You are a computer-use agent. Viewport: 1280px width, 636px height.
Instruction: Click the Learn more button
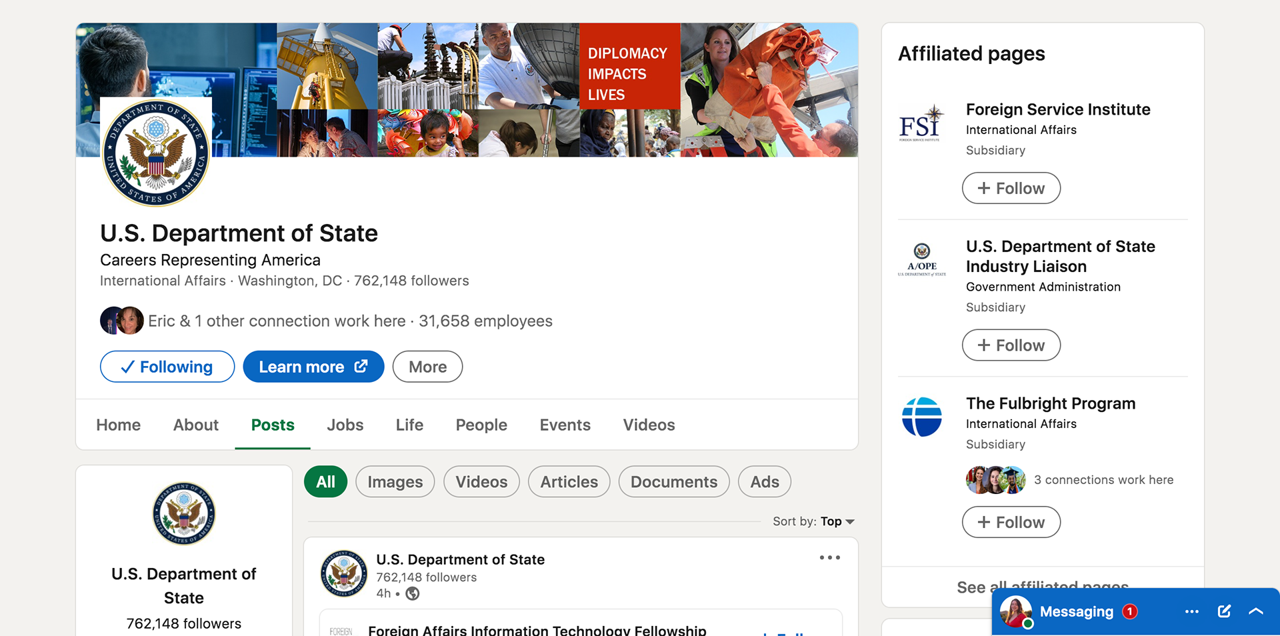313,367
